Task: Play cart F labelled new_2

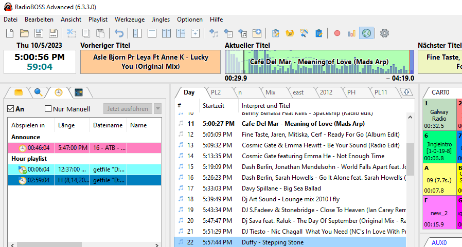Action: (439, 212)
